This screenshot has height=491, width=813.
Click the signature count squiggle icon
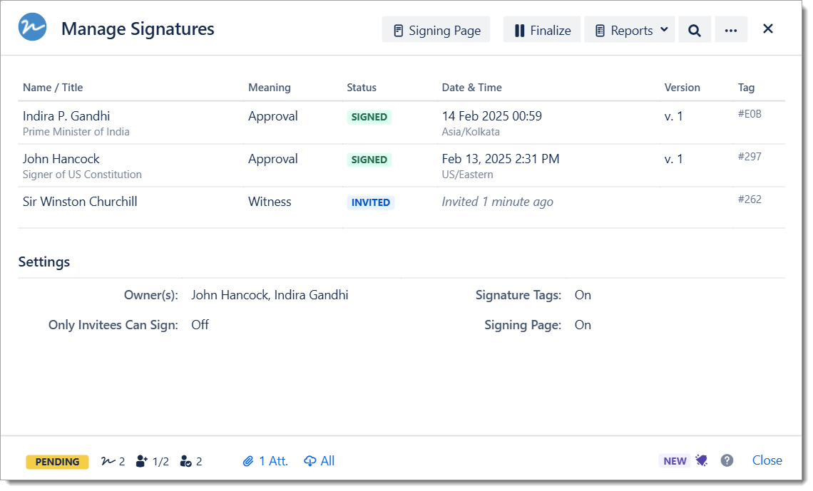point(108,461)
